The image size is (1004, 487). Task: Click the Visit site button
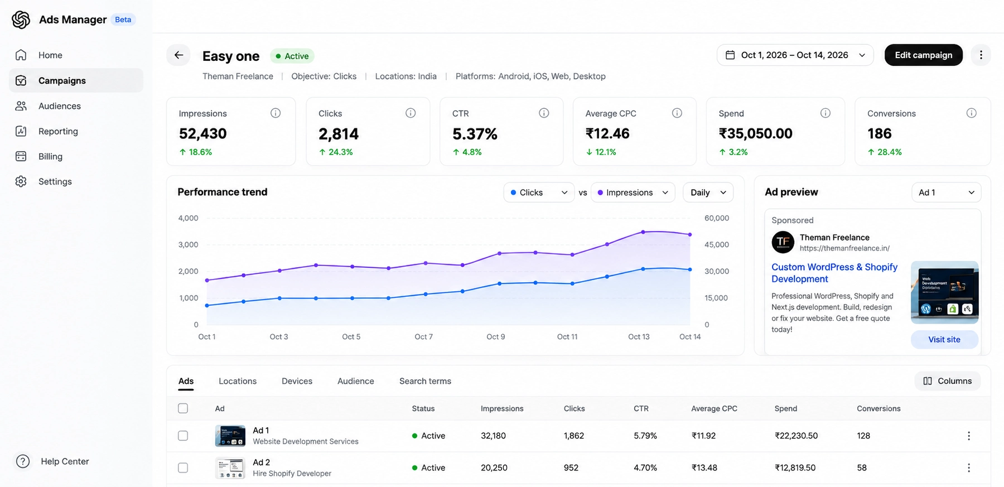coord(944,340)
